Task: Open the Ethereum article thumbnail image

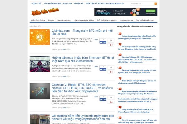Action: click(40, 64)
